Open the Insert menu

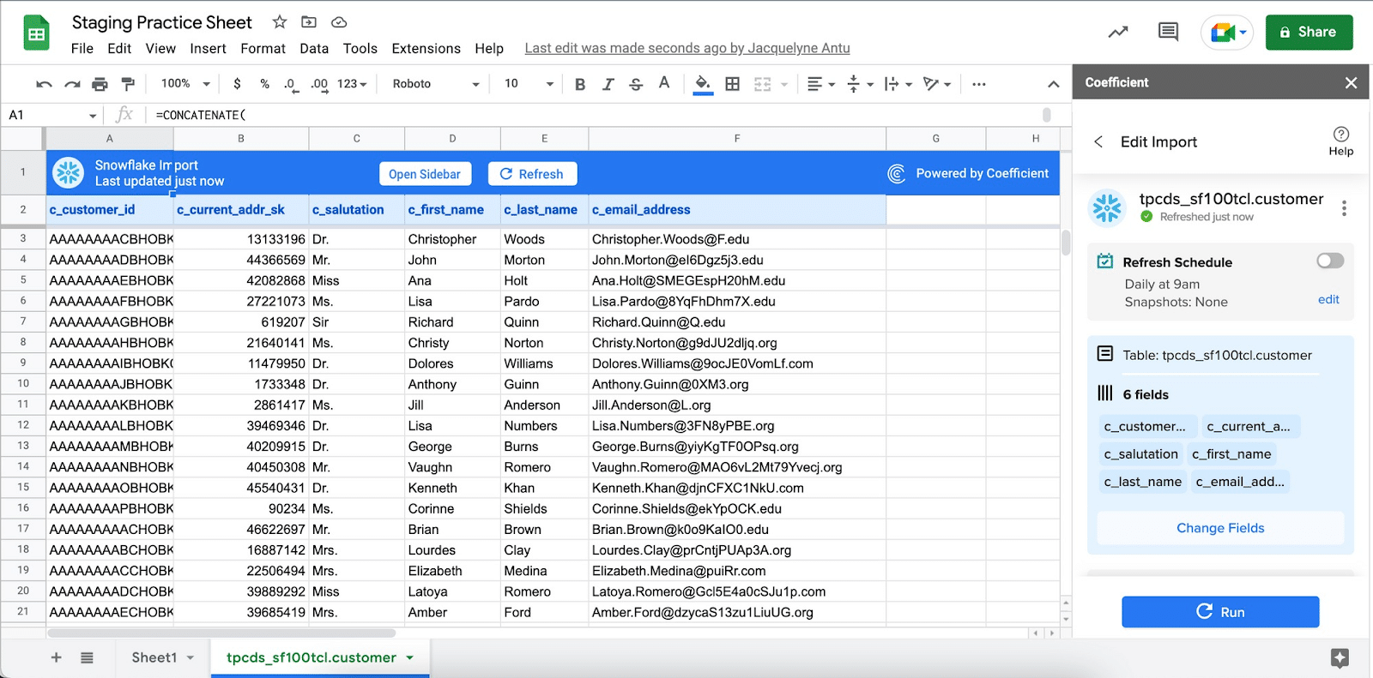pyautogui.click(x=208, y=49)
